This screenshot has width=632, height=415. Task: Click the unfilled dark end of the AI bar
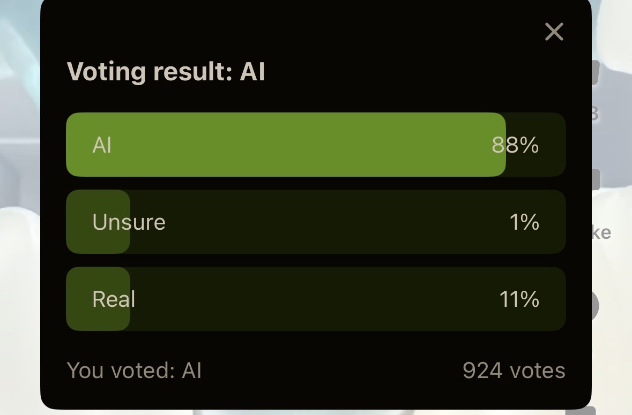click(536, 145)
